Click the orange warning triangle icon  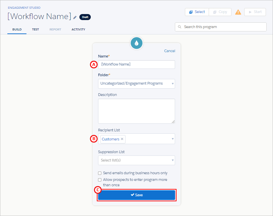pos(238,12)
